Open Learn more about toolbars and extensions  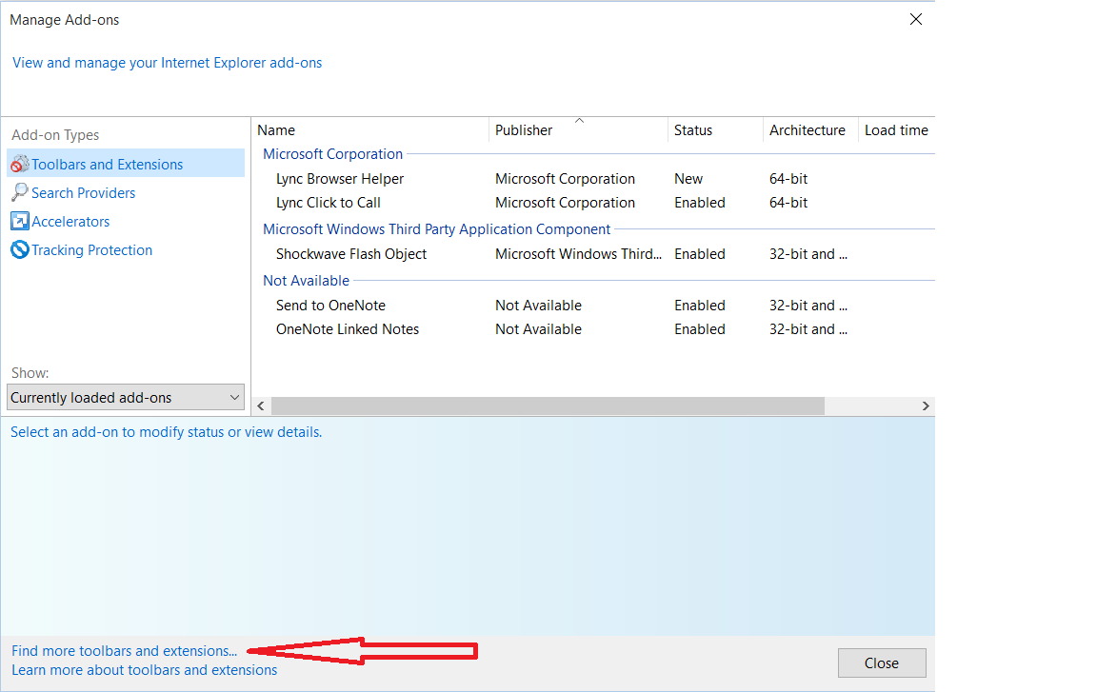pyautogui.click(x=144, y=670)
